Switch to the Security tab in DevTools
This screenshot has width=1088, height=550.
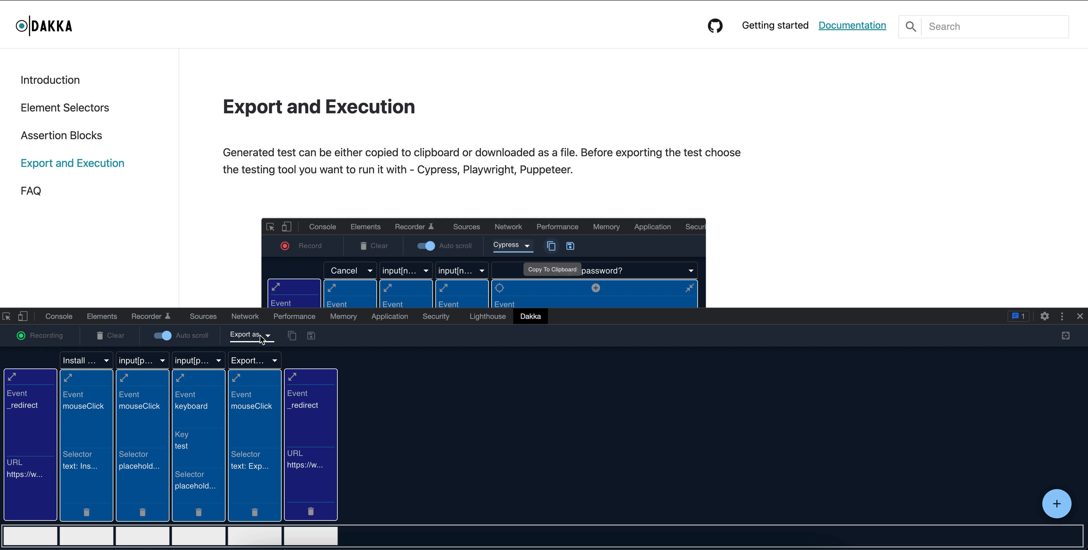tap(436, 316)
